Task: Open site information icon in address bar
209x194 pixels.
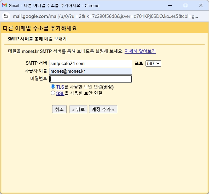Action: pos(6,16)
